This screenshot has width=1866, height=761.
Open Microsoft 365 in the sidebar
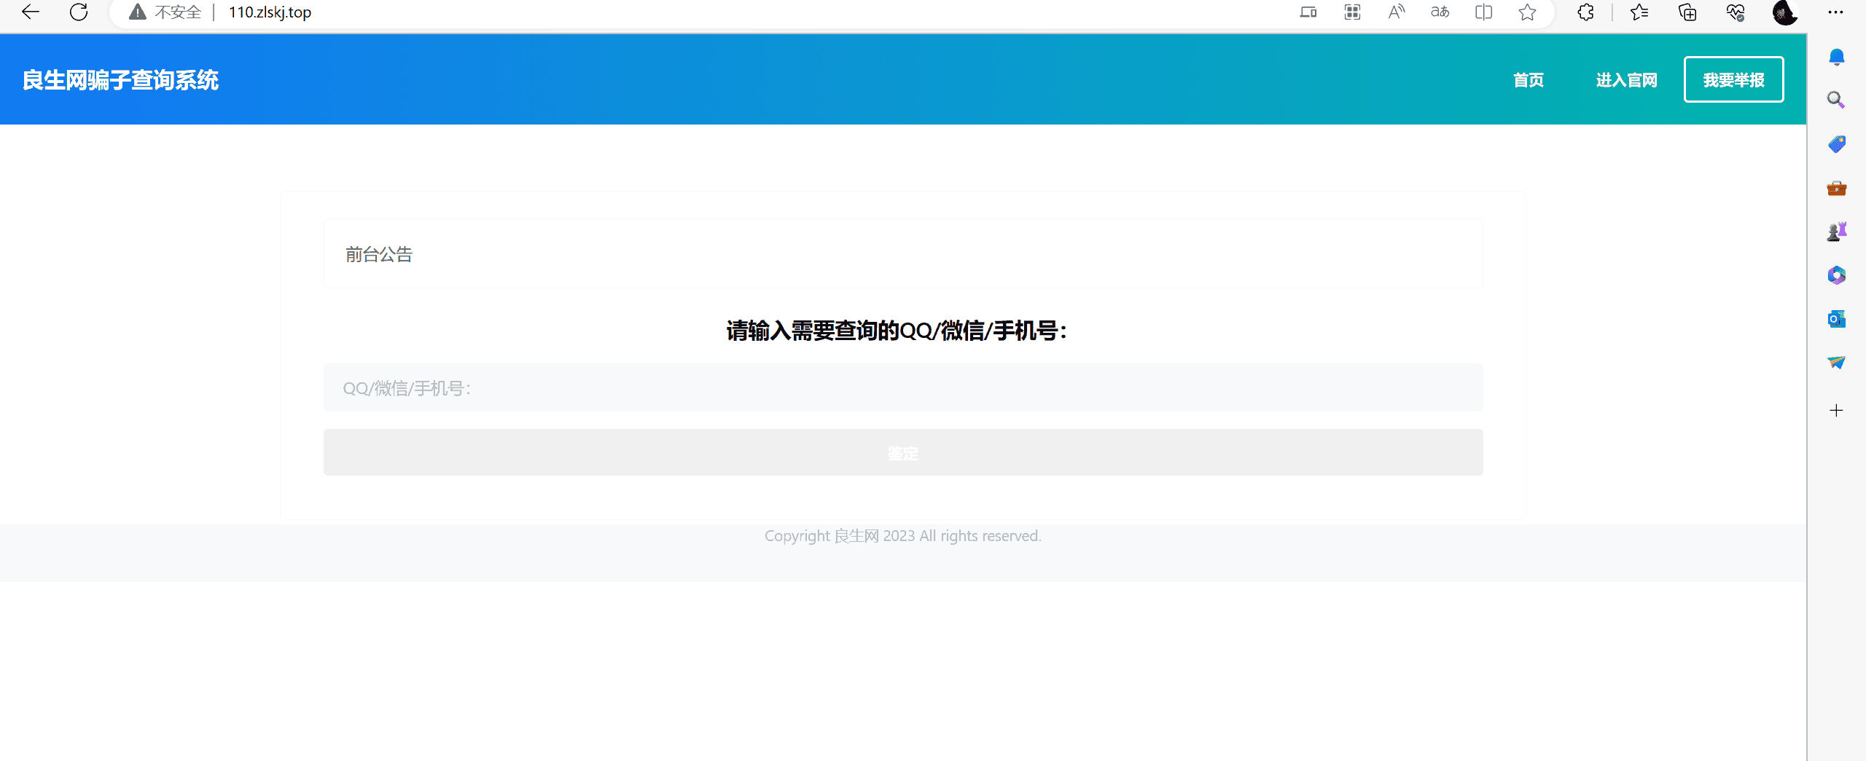click(x=1836, y=275)
